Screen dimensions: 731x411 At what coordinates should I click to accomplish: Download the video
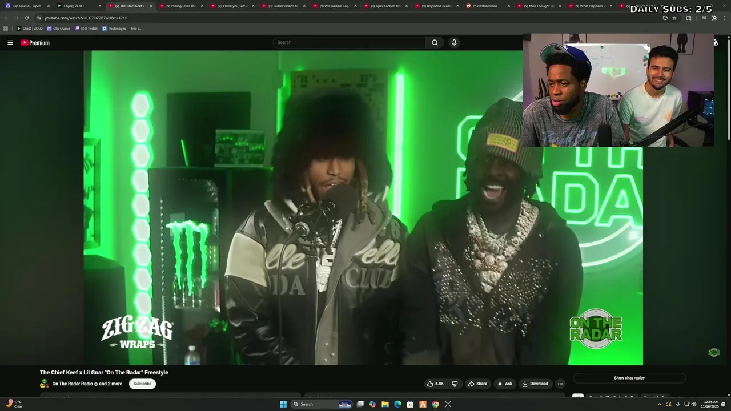535,384
